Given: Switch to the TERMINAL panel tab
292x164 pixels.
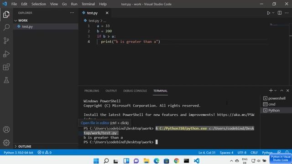Looking at the screenshot, I should point(160,91).
